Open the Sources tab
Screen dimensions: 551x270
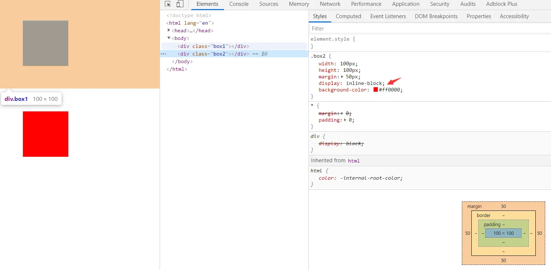269,4
